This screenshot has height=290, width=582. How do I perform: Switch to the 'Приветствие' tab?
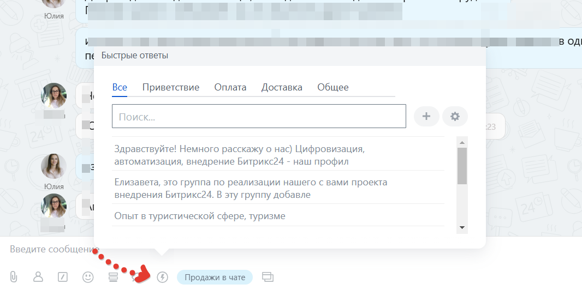coord(171,87)
